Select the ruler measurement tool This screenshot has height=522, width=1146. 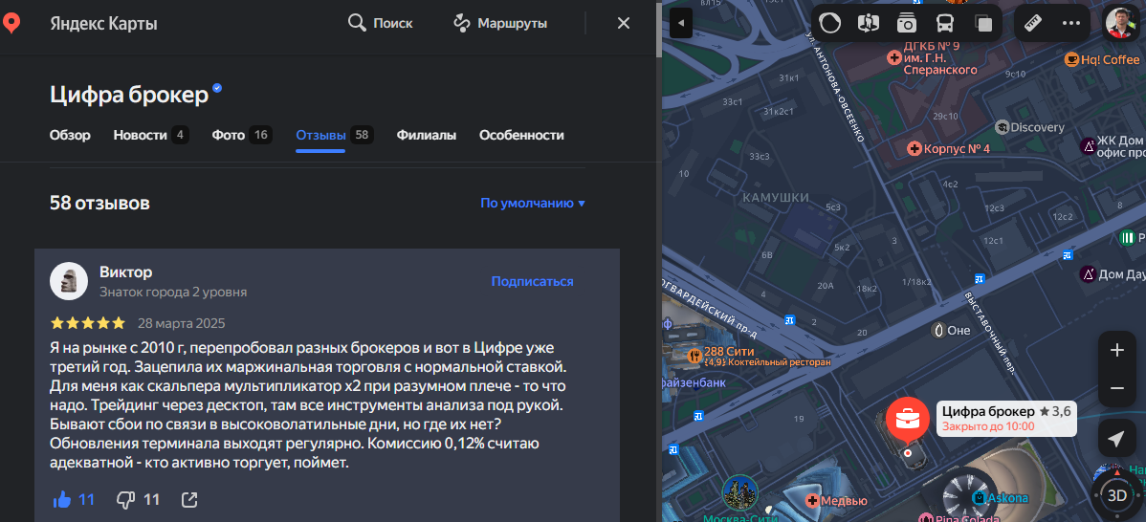point(1033,23)
